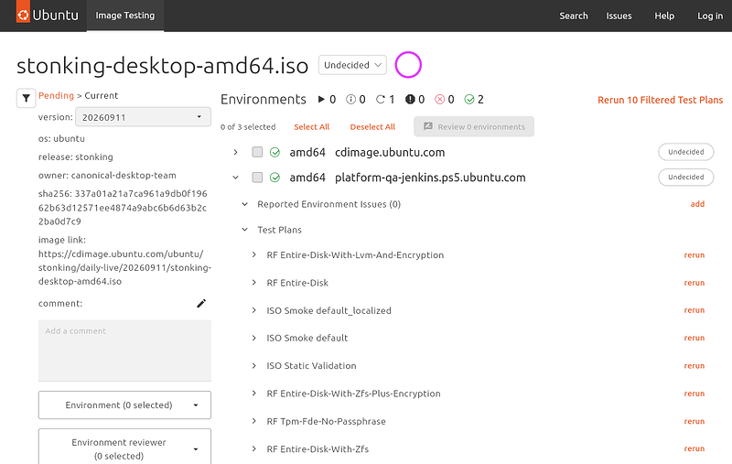Image resolution: width=732 pixels, height=464 pixels.
Task: Filter by failed red cross status icon
Action: (440, 100)
